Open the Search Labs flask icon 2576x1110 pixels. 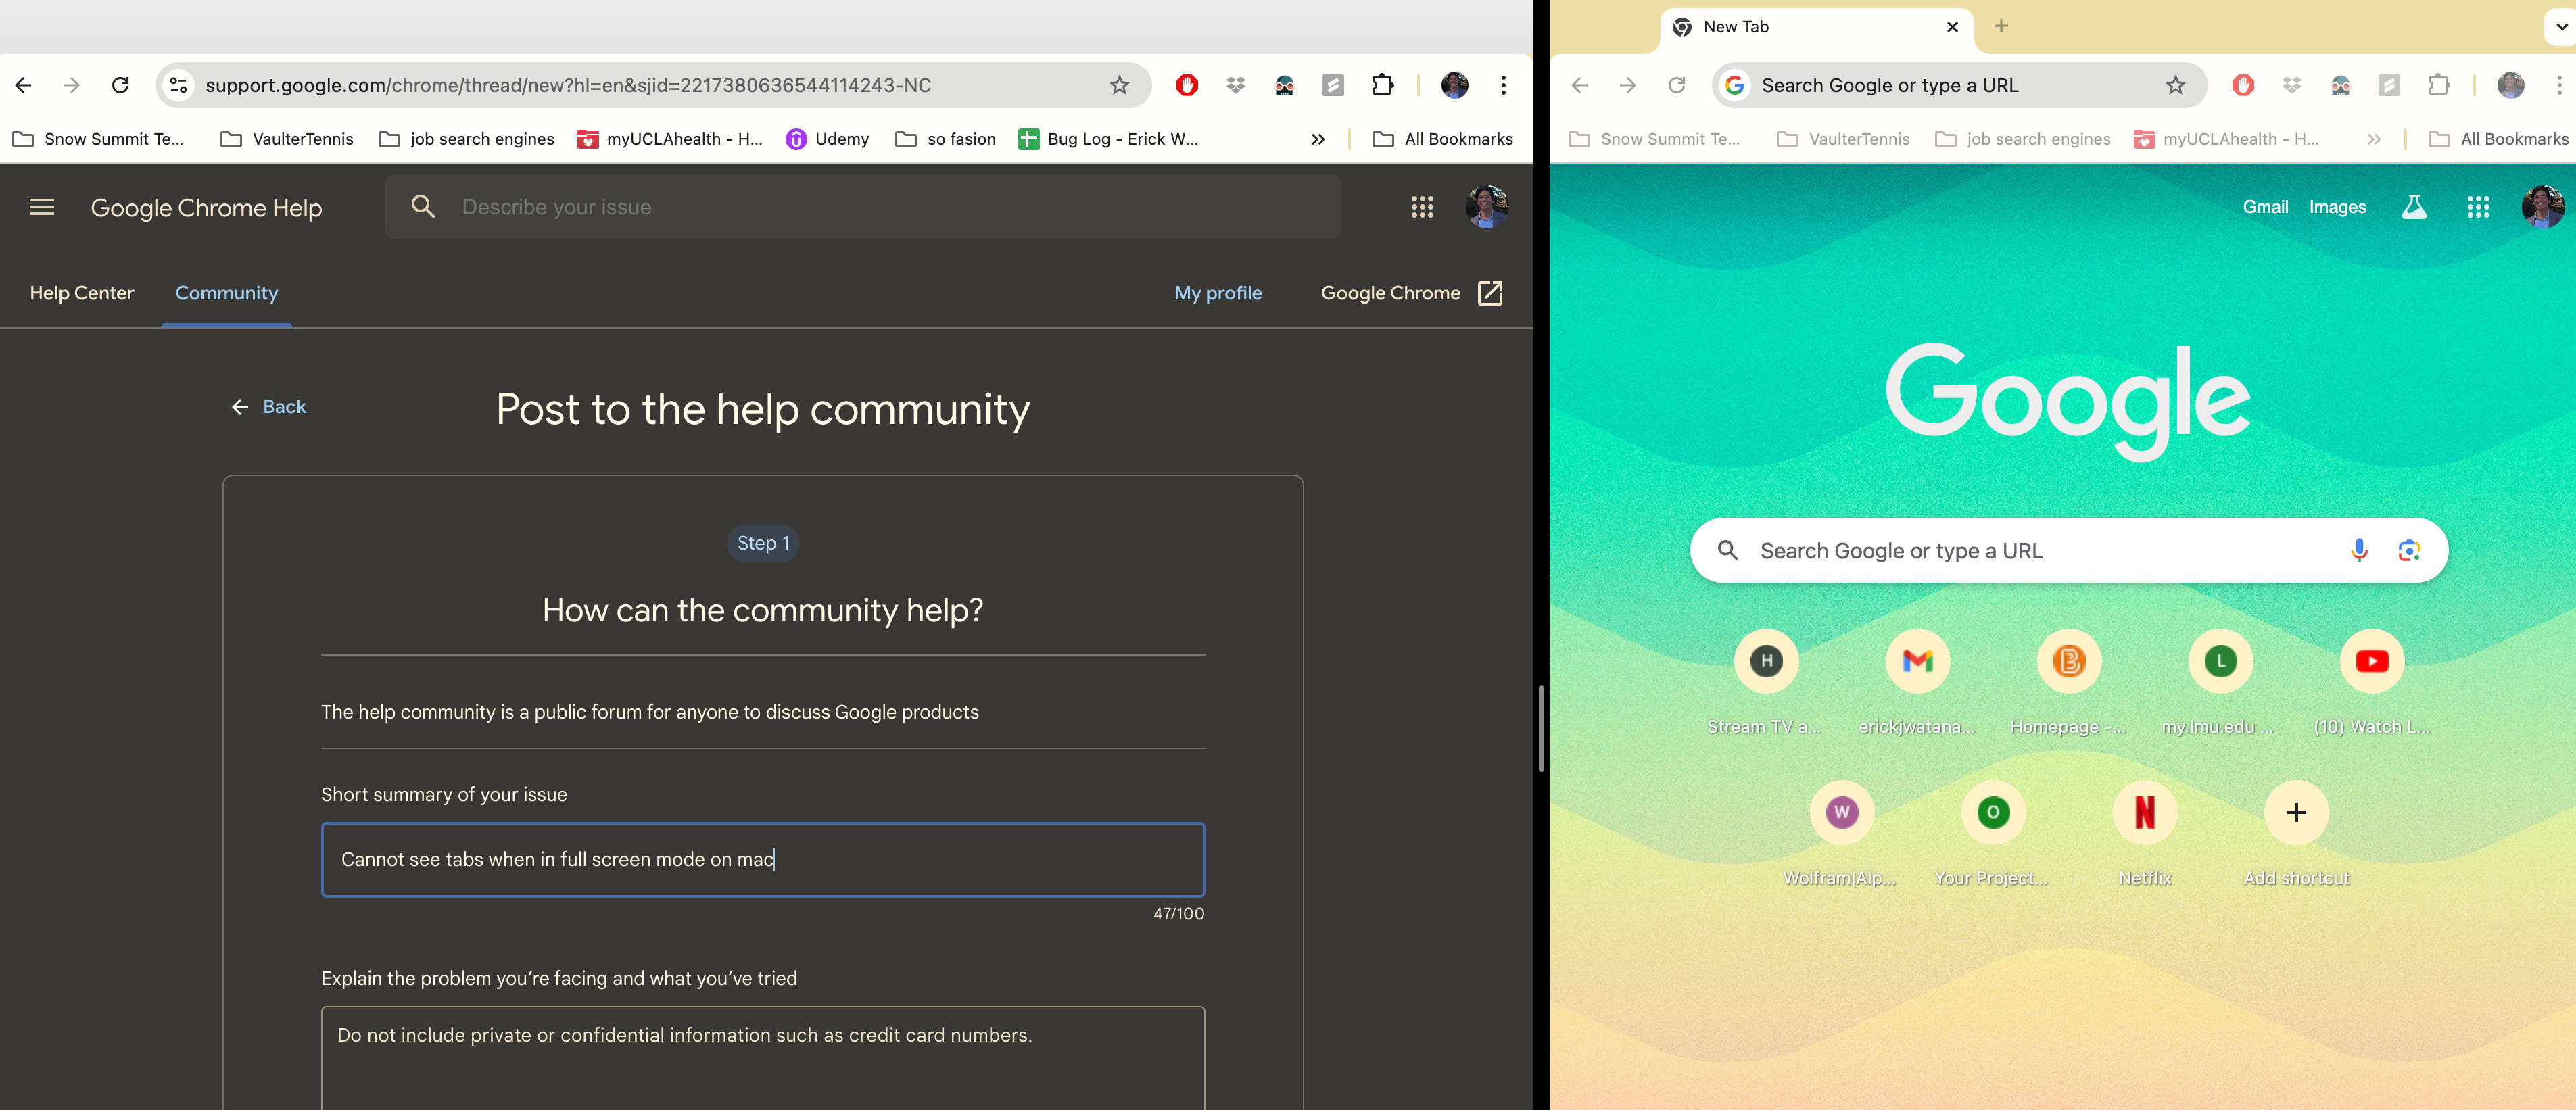pos(2414,207)
